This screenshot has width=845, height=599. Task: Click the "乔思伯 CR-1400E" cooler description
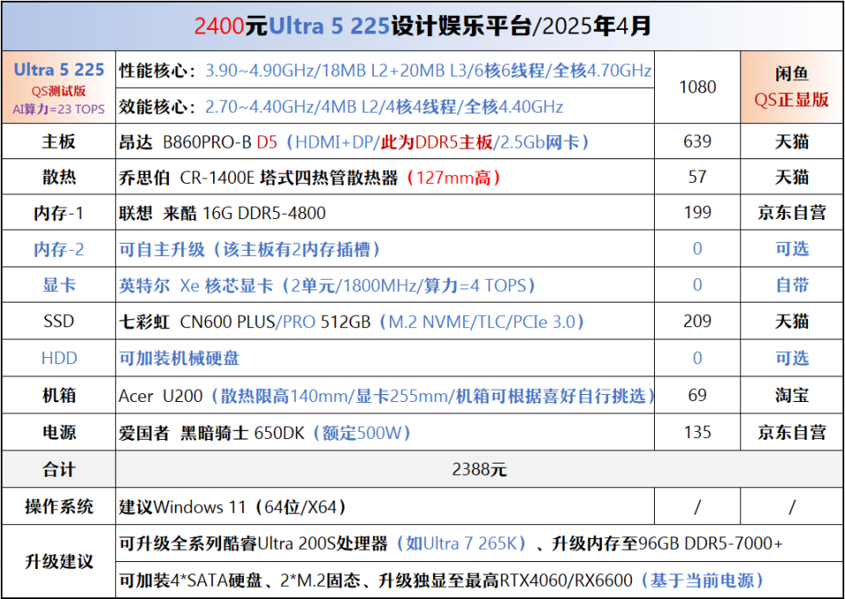[310, 177]
